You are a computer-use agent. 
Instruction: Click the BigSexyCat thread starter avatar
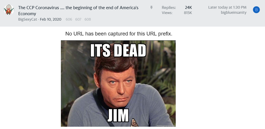click(x=9, y=10)
